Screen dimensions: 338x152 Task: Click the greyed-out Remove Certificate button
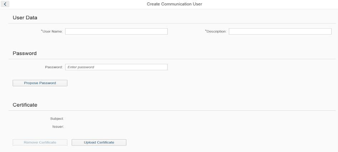40,142
